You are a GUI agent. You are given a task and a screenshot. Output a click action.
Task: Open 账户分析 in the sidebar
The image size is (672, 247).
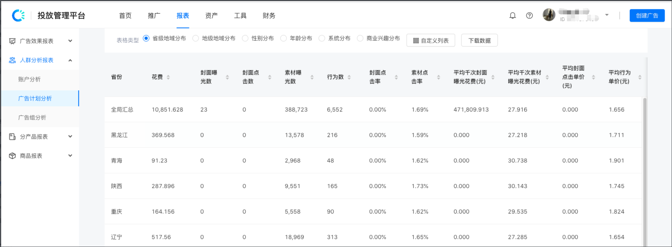[29, 79]
